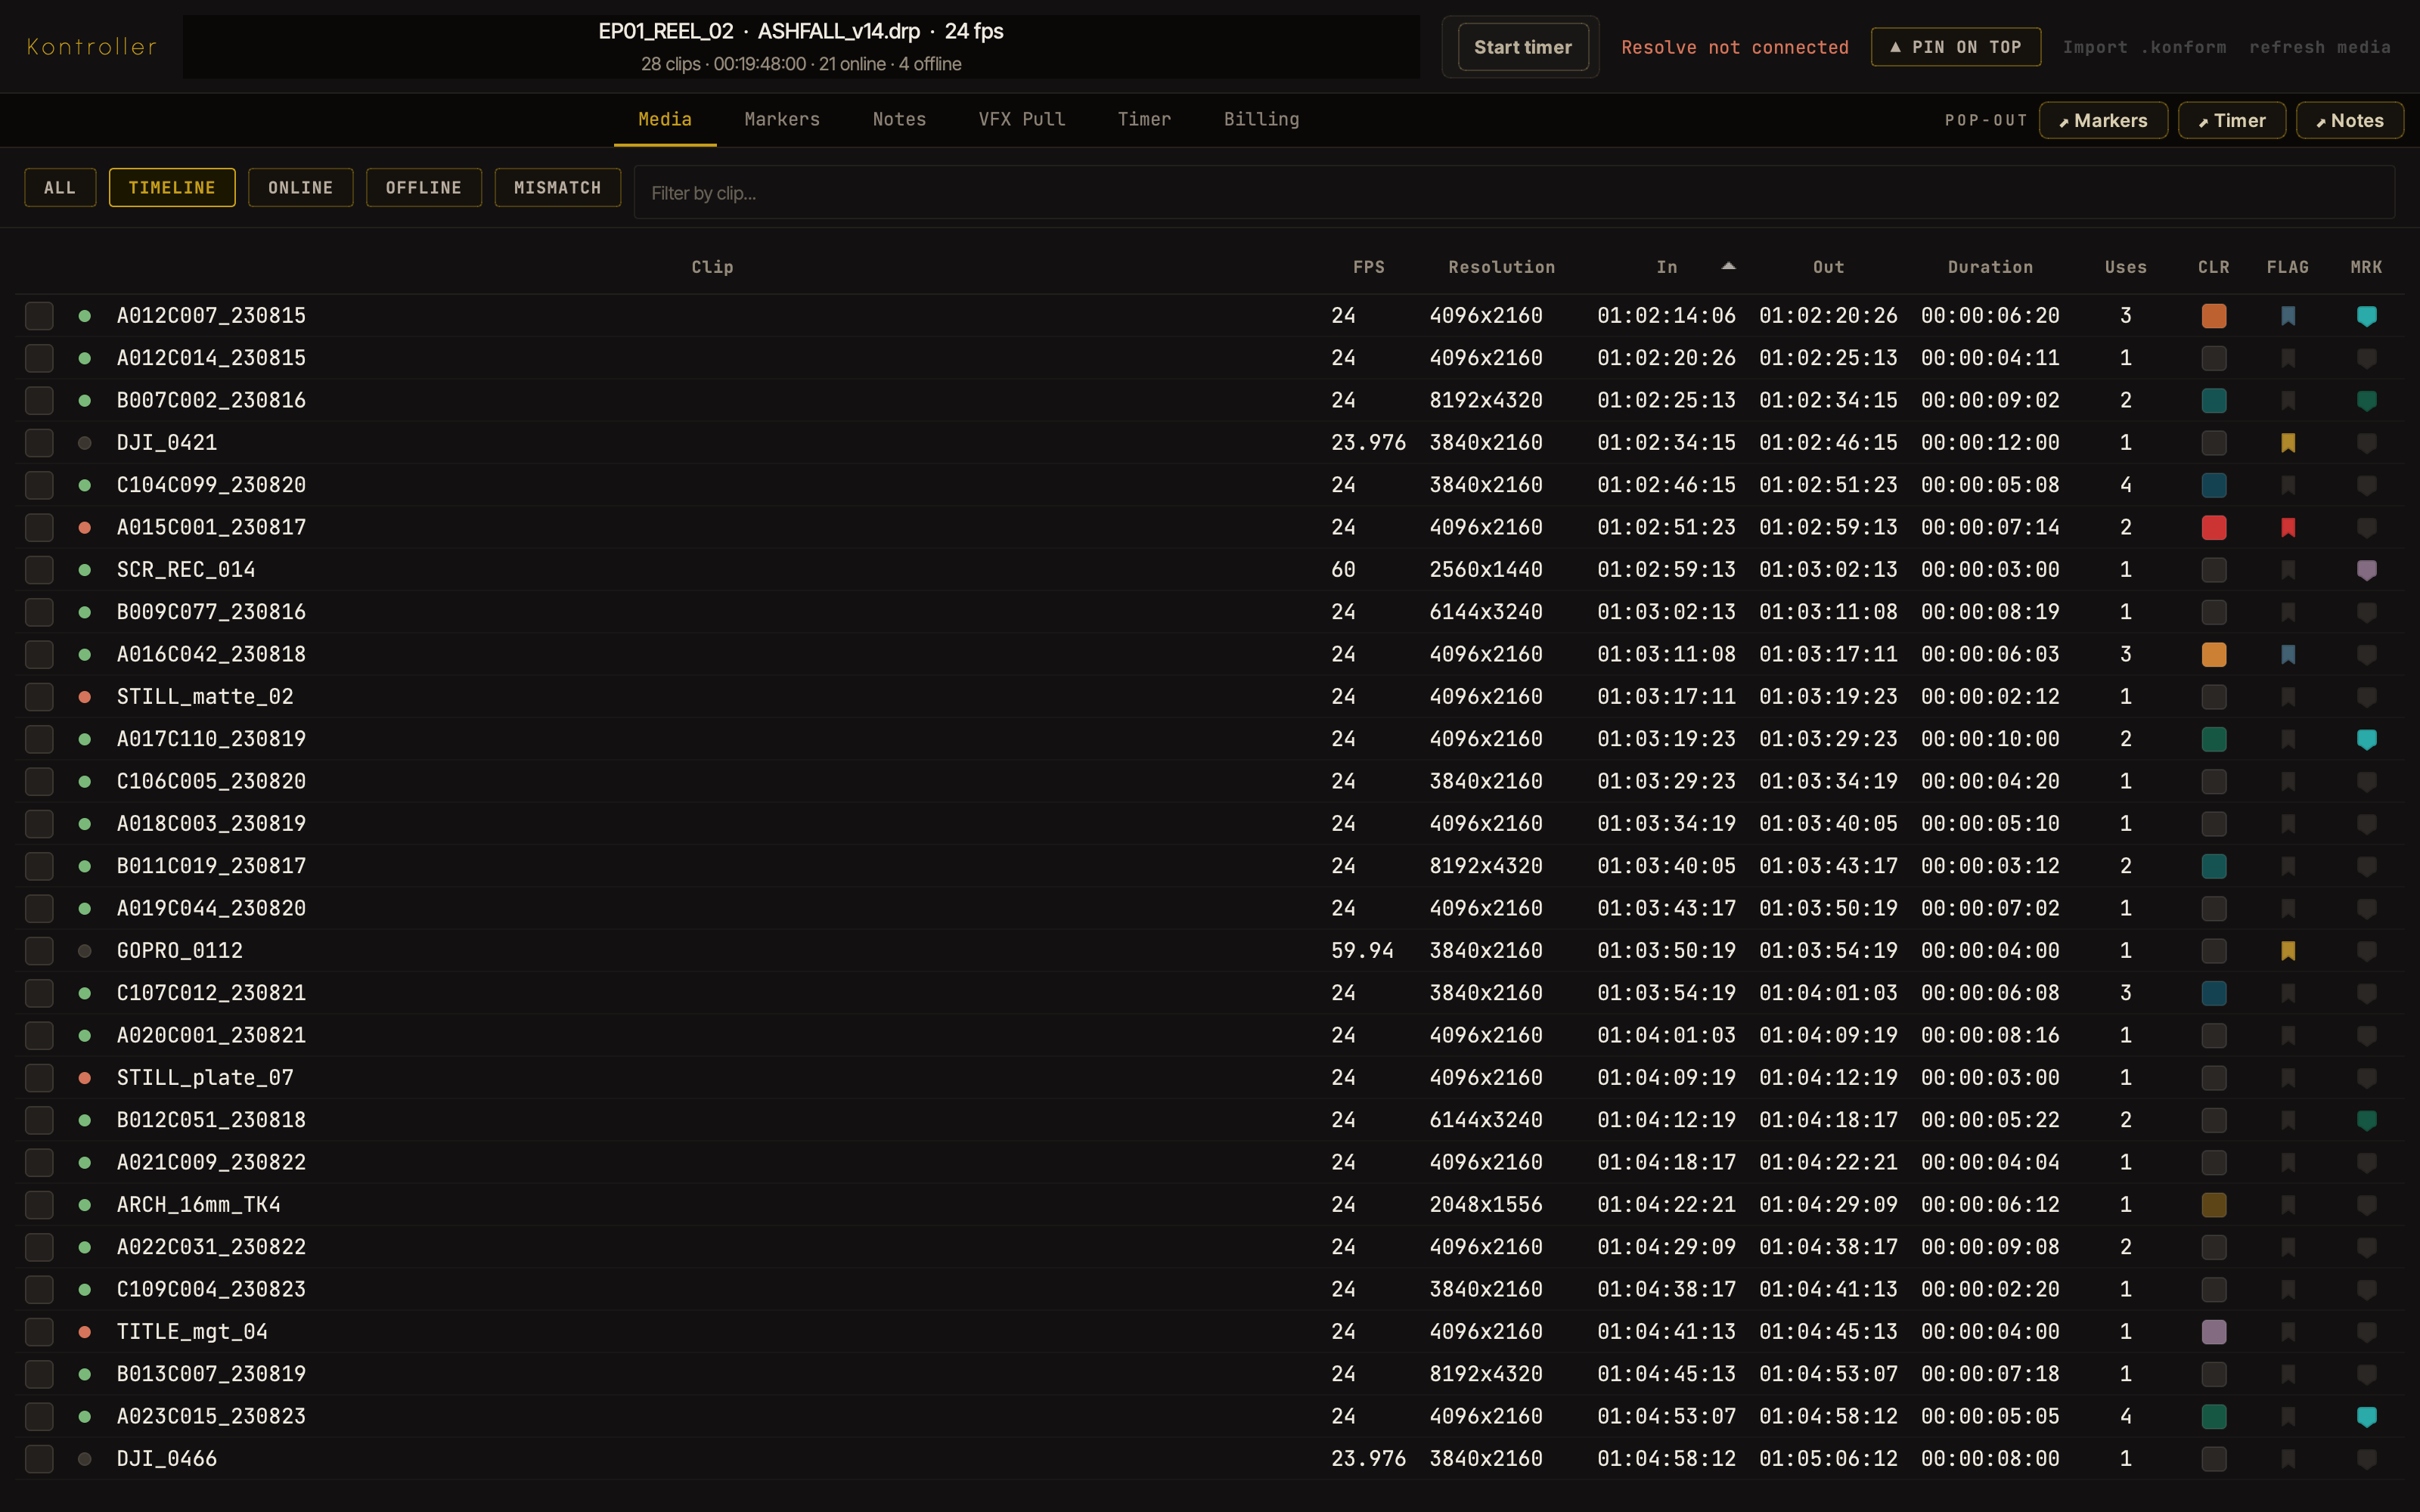Select the checkbox beside B011C019_230817

click(x=39, y=866)
